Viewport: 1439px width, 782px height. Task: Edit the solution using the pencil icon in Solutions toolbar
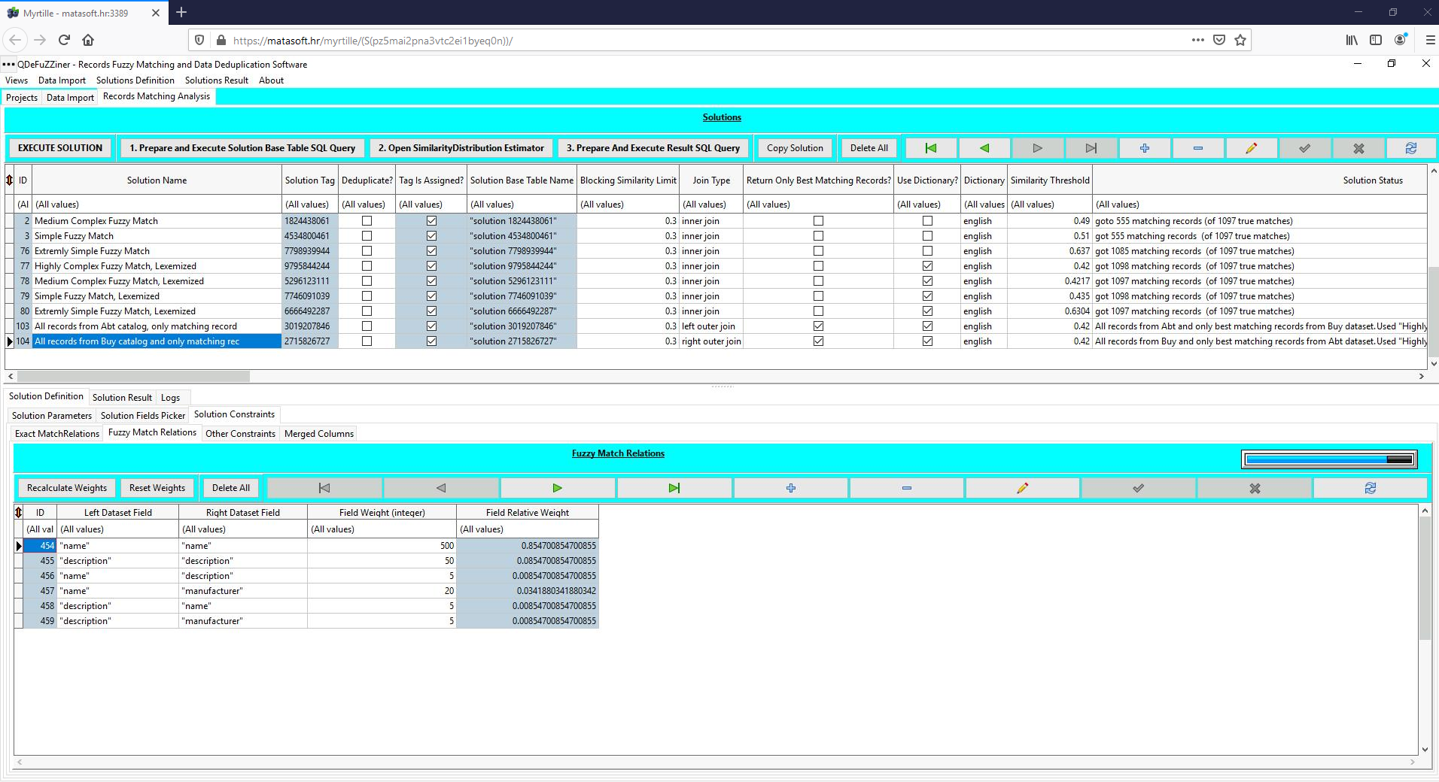coord(1251,148)
